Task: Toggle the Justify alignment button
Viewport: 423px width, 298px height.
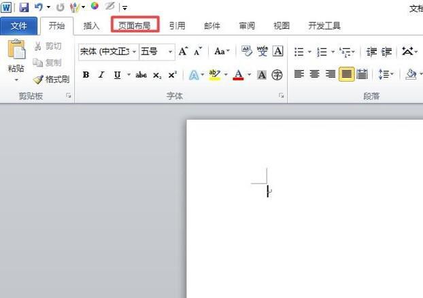Action: point(346,75)
